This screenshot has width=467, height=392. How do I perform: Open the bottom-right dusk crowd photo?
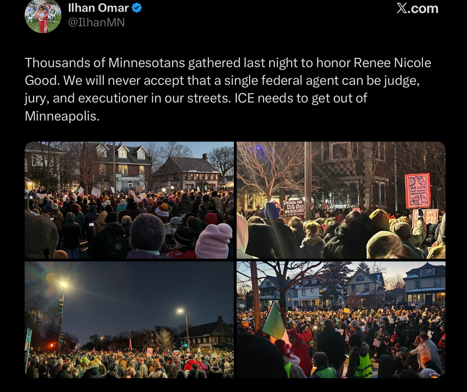tap(341, 320)
